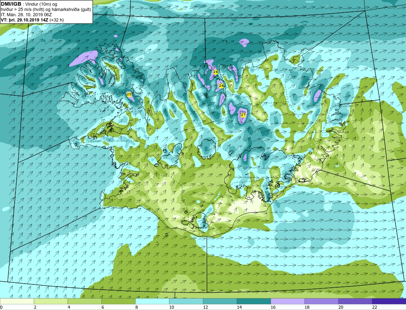Viewport: 406px width, 310px height.
Task: Click the '(+32 h)' forecast offset text
Action: [x=56, y=19]
